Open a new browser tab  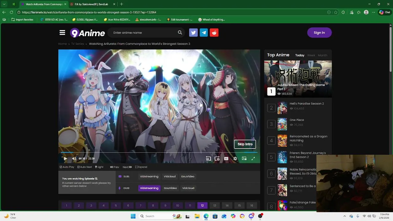coord(122,4)
